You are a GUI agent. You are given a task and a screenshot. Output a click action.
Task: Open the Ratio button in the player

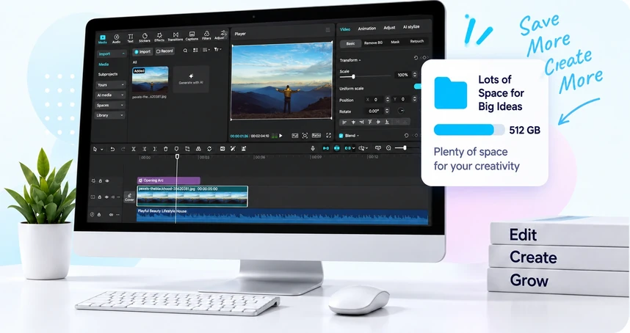click(316, 136)
